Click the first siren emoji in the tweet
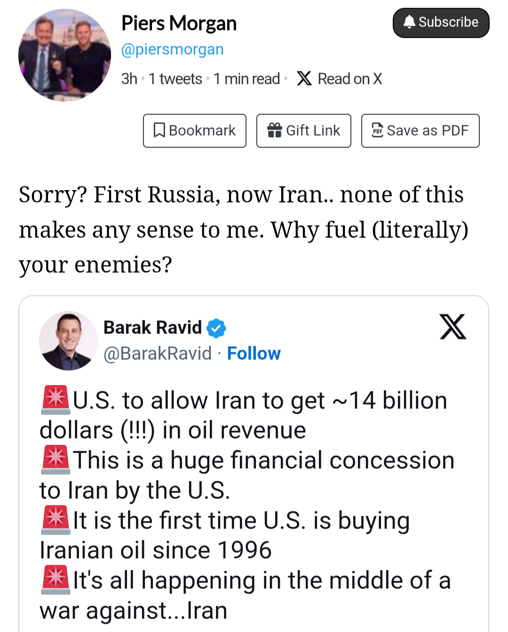The height and width of the screenshot is (632, 508). pyautogui.click(x=56, y=400)
